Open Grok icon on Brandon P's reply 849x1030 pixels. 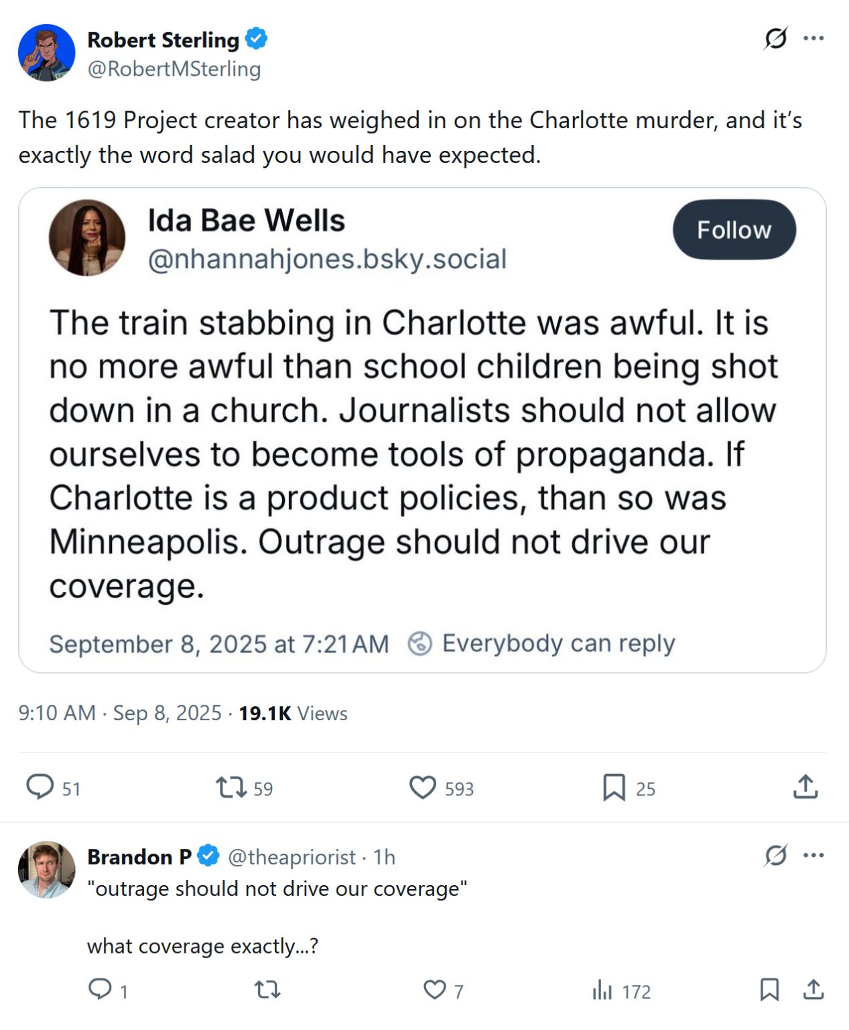(x=775, y=856)
